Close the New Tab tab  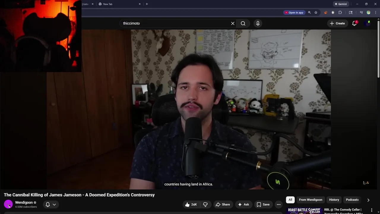pos(140,4)
